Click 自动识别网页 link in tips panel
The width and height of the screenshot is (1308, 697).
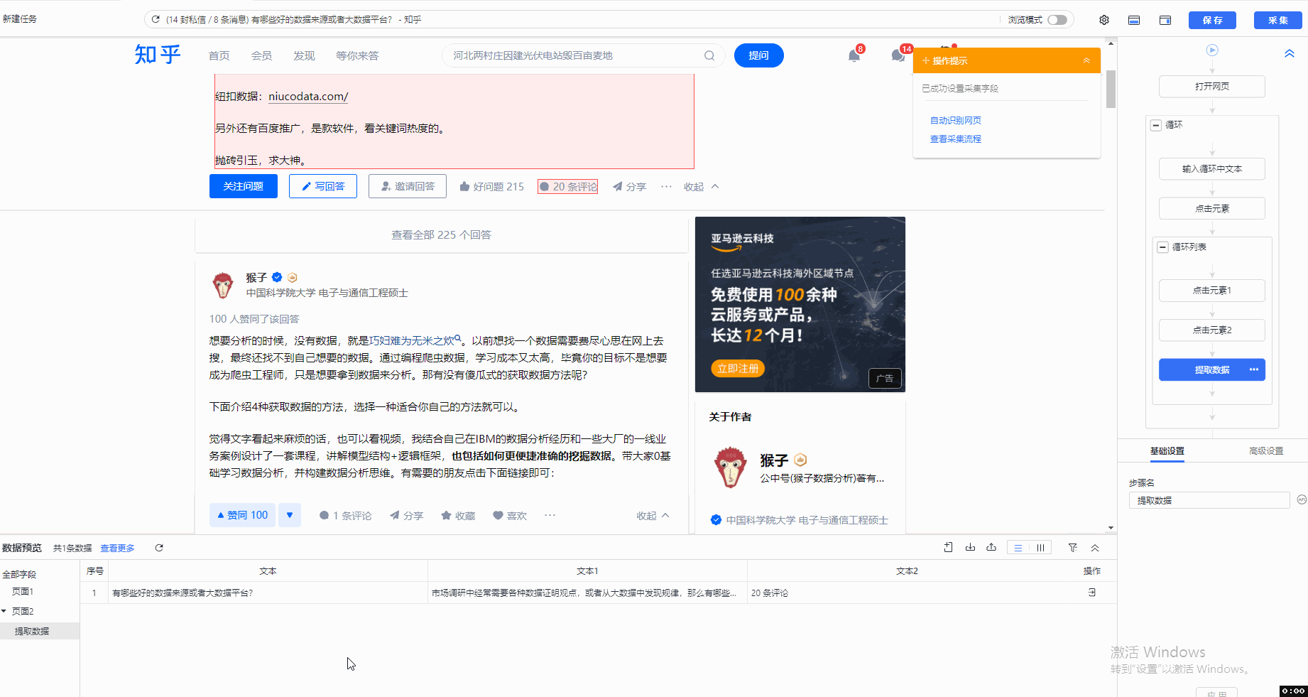pyautogui.click(x=956, y=120)
